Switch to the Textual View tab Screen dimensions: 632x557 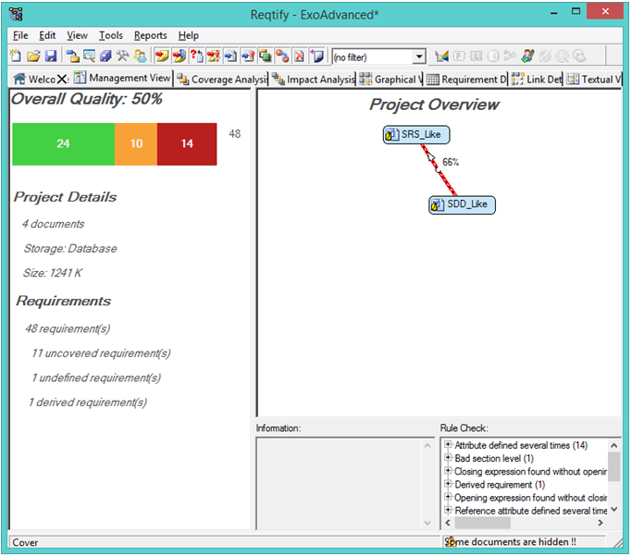594,80
